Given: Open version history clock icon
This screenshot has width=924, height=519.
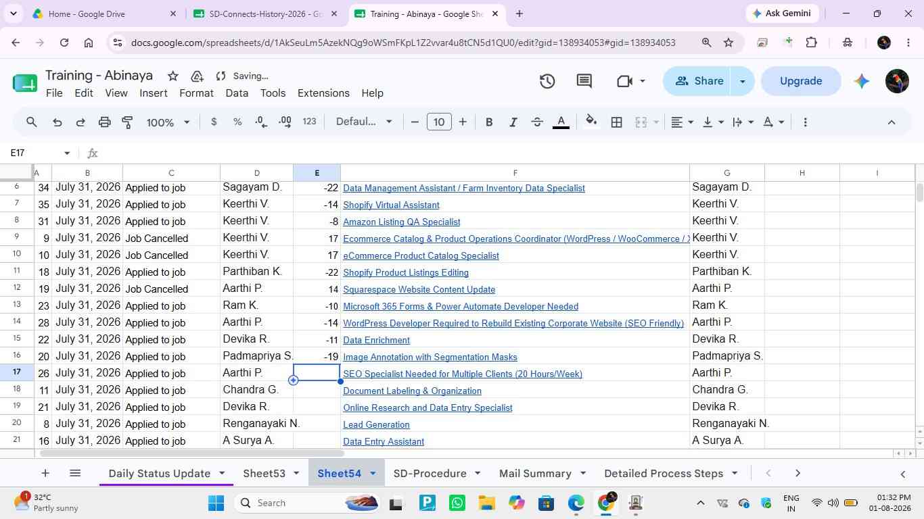Looking at the screenshot, I should click(x=547, y=81).
